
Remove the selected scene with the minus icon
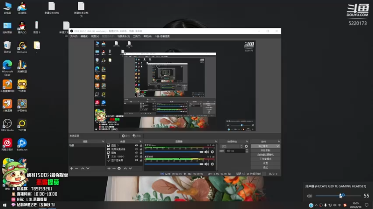tap(76, 168)
